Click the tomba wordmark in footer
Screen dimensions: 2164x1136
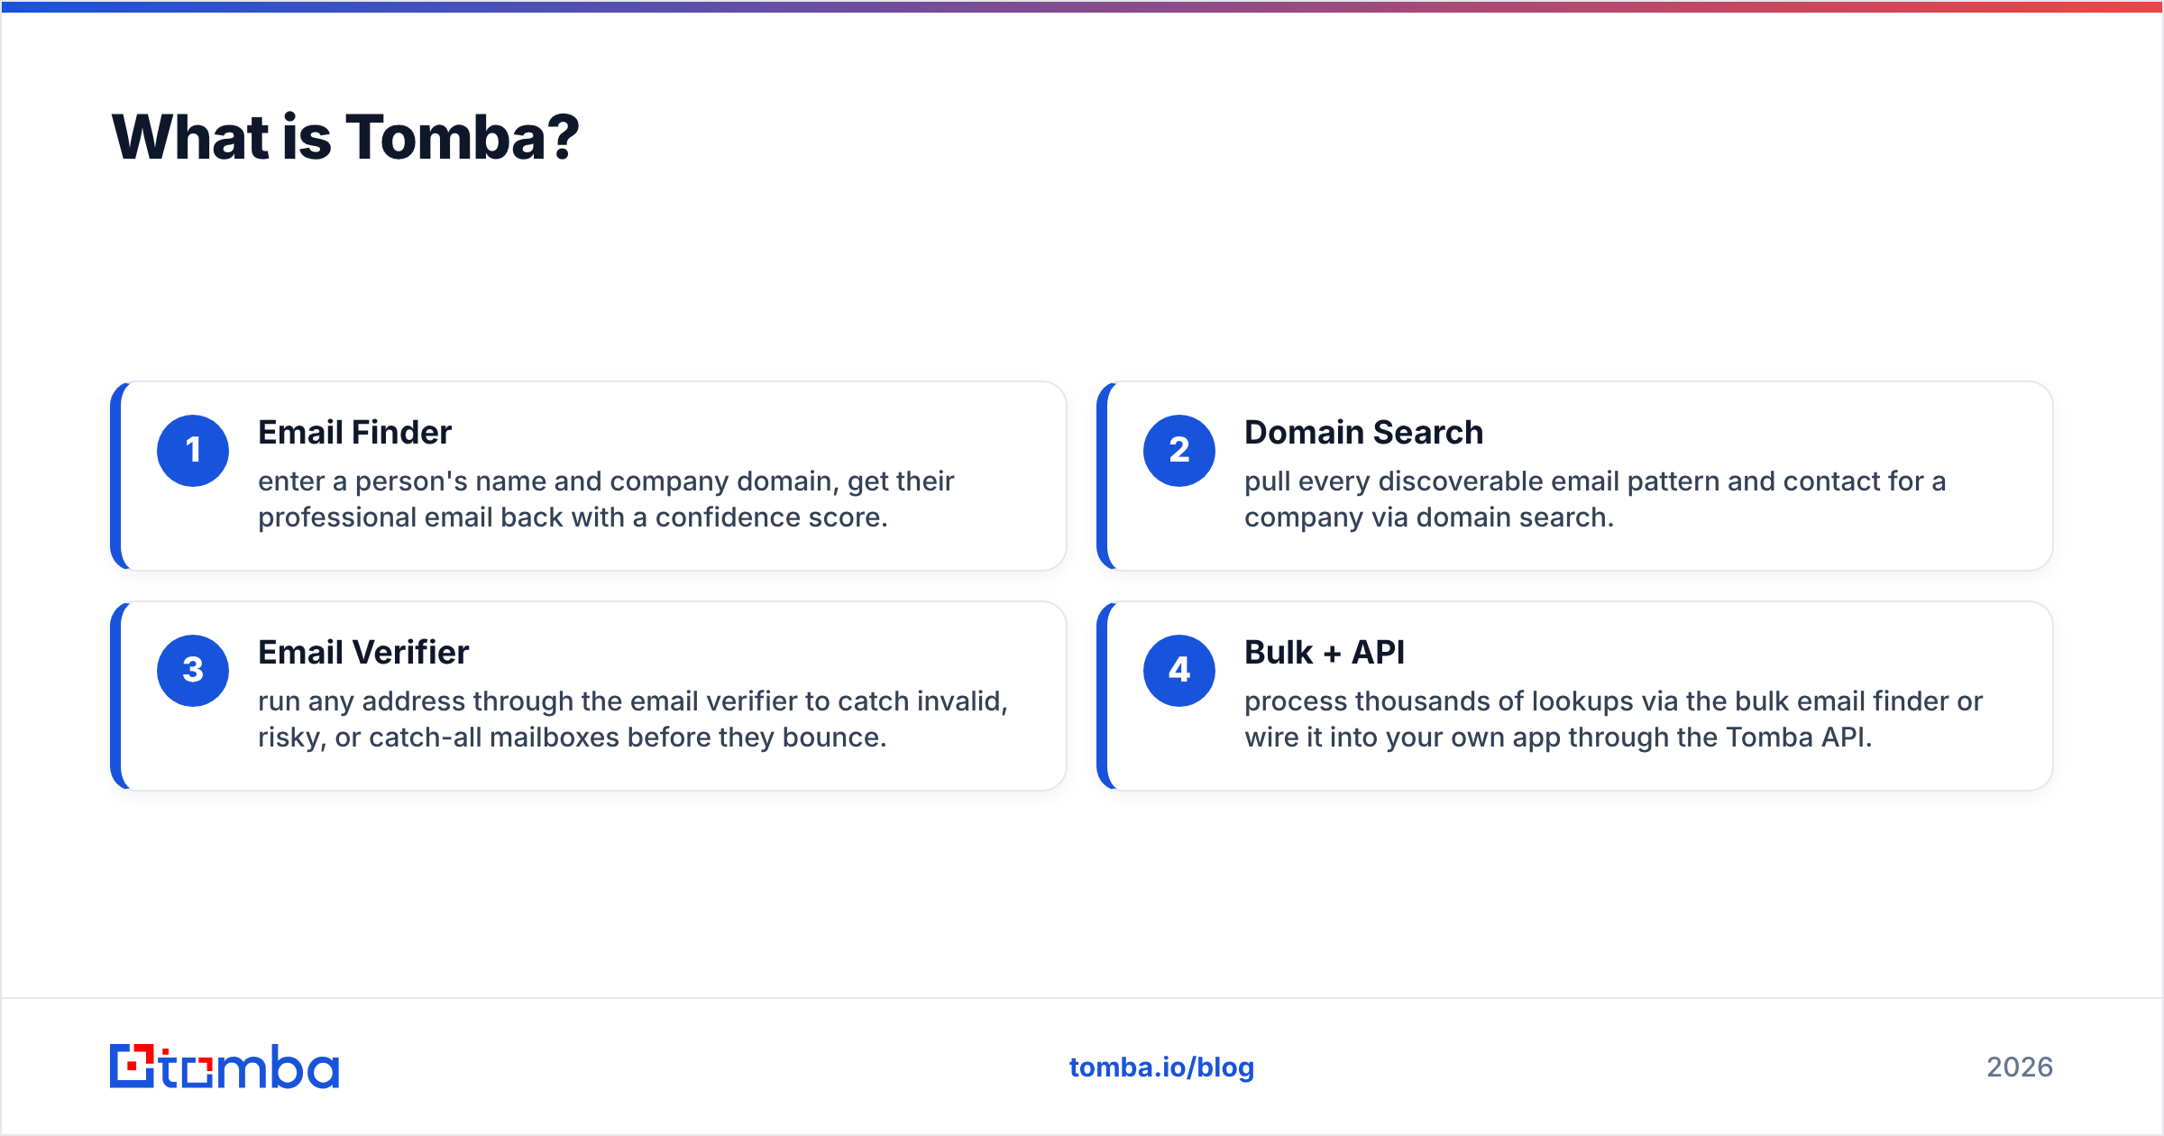(x=250, y=1067)
